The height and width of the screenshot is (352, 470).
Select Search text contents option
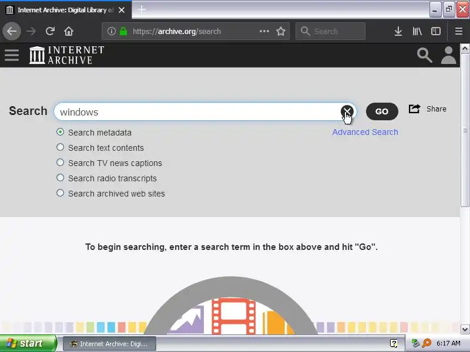point(61,147)
